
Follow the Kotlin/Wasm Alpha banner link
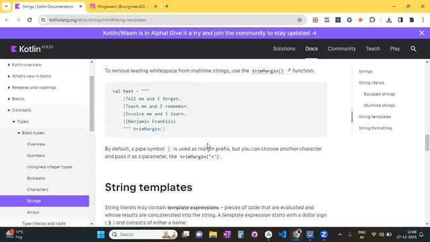pos(210,33)
